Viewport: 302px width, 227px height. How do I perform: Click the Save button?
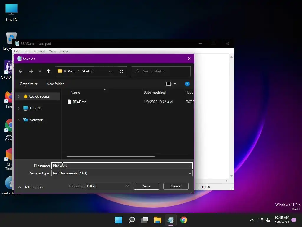(147, 186)
